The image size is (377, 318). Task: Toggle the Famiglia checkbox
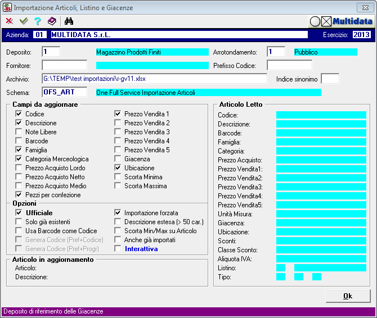(x=19, y=150)
